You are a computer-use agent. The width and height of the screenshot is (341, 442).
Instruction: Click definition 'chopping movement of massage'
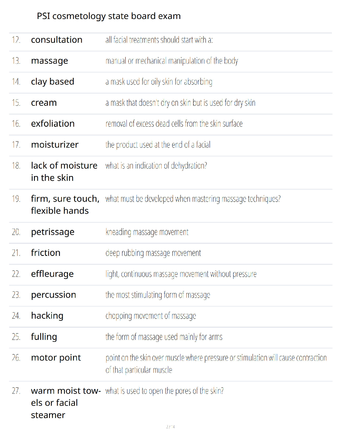(151, 316)
